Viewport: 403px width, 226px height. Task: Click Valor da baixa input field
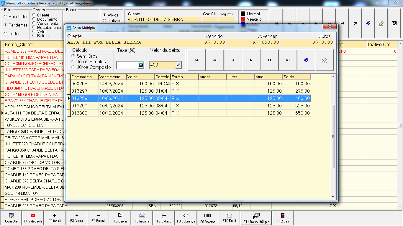point(162,65)
